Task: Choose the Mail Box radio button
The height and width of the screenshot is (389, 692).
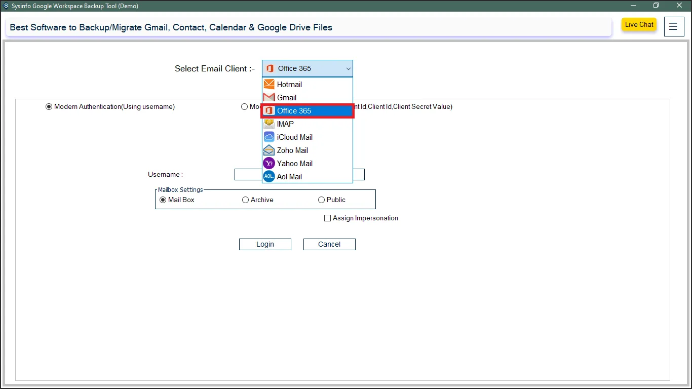Action: click(163, 200)
